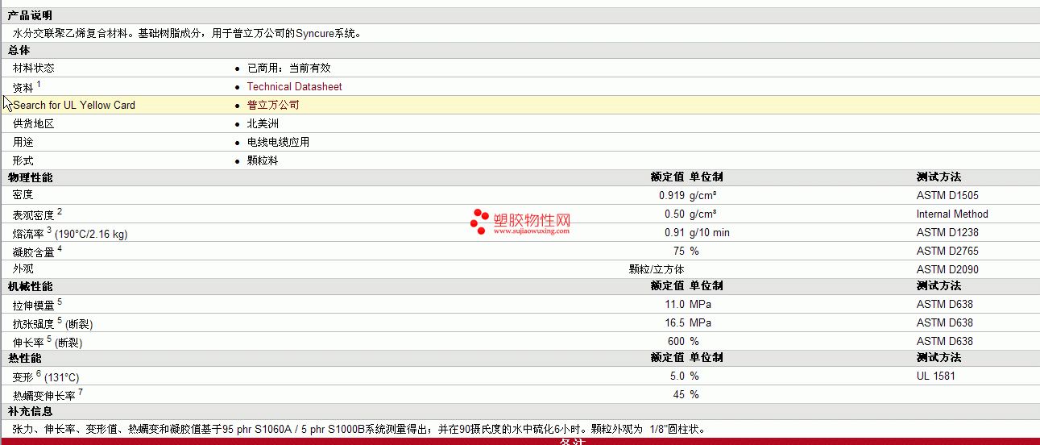Click the 外观 property label
1040x445 pixels.
tap(23, 268)
